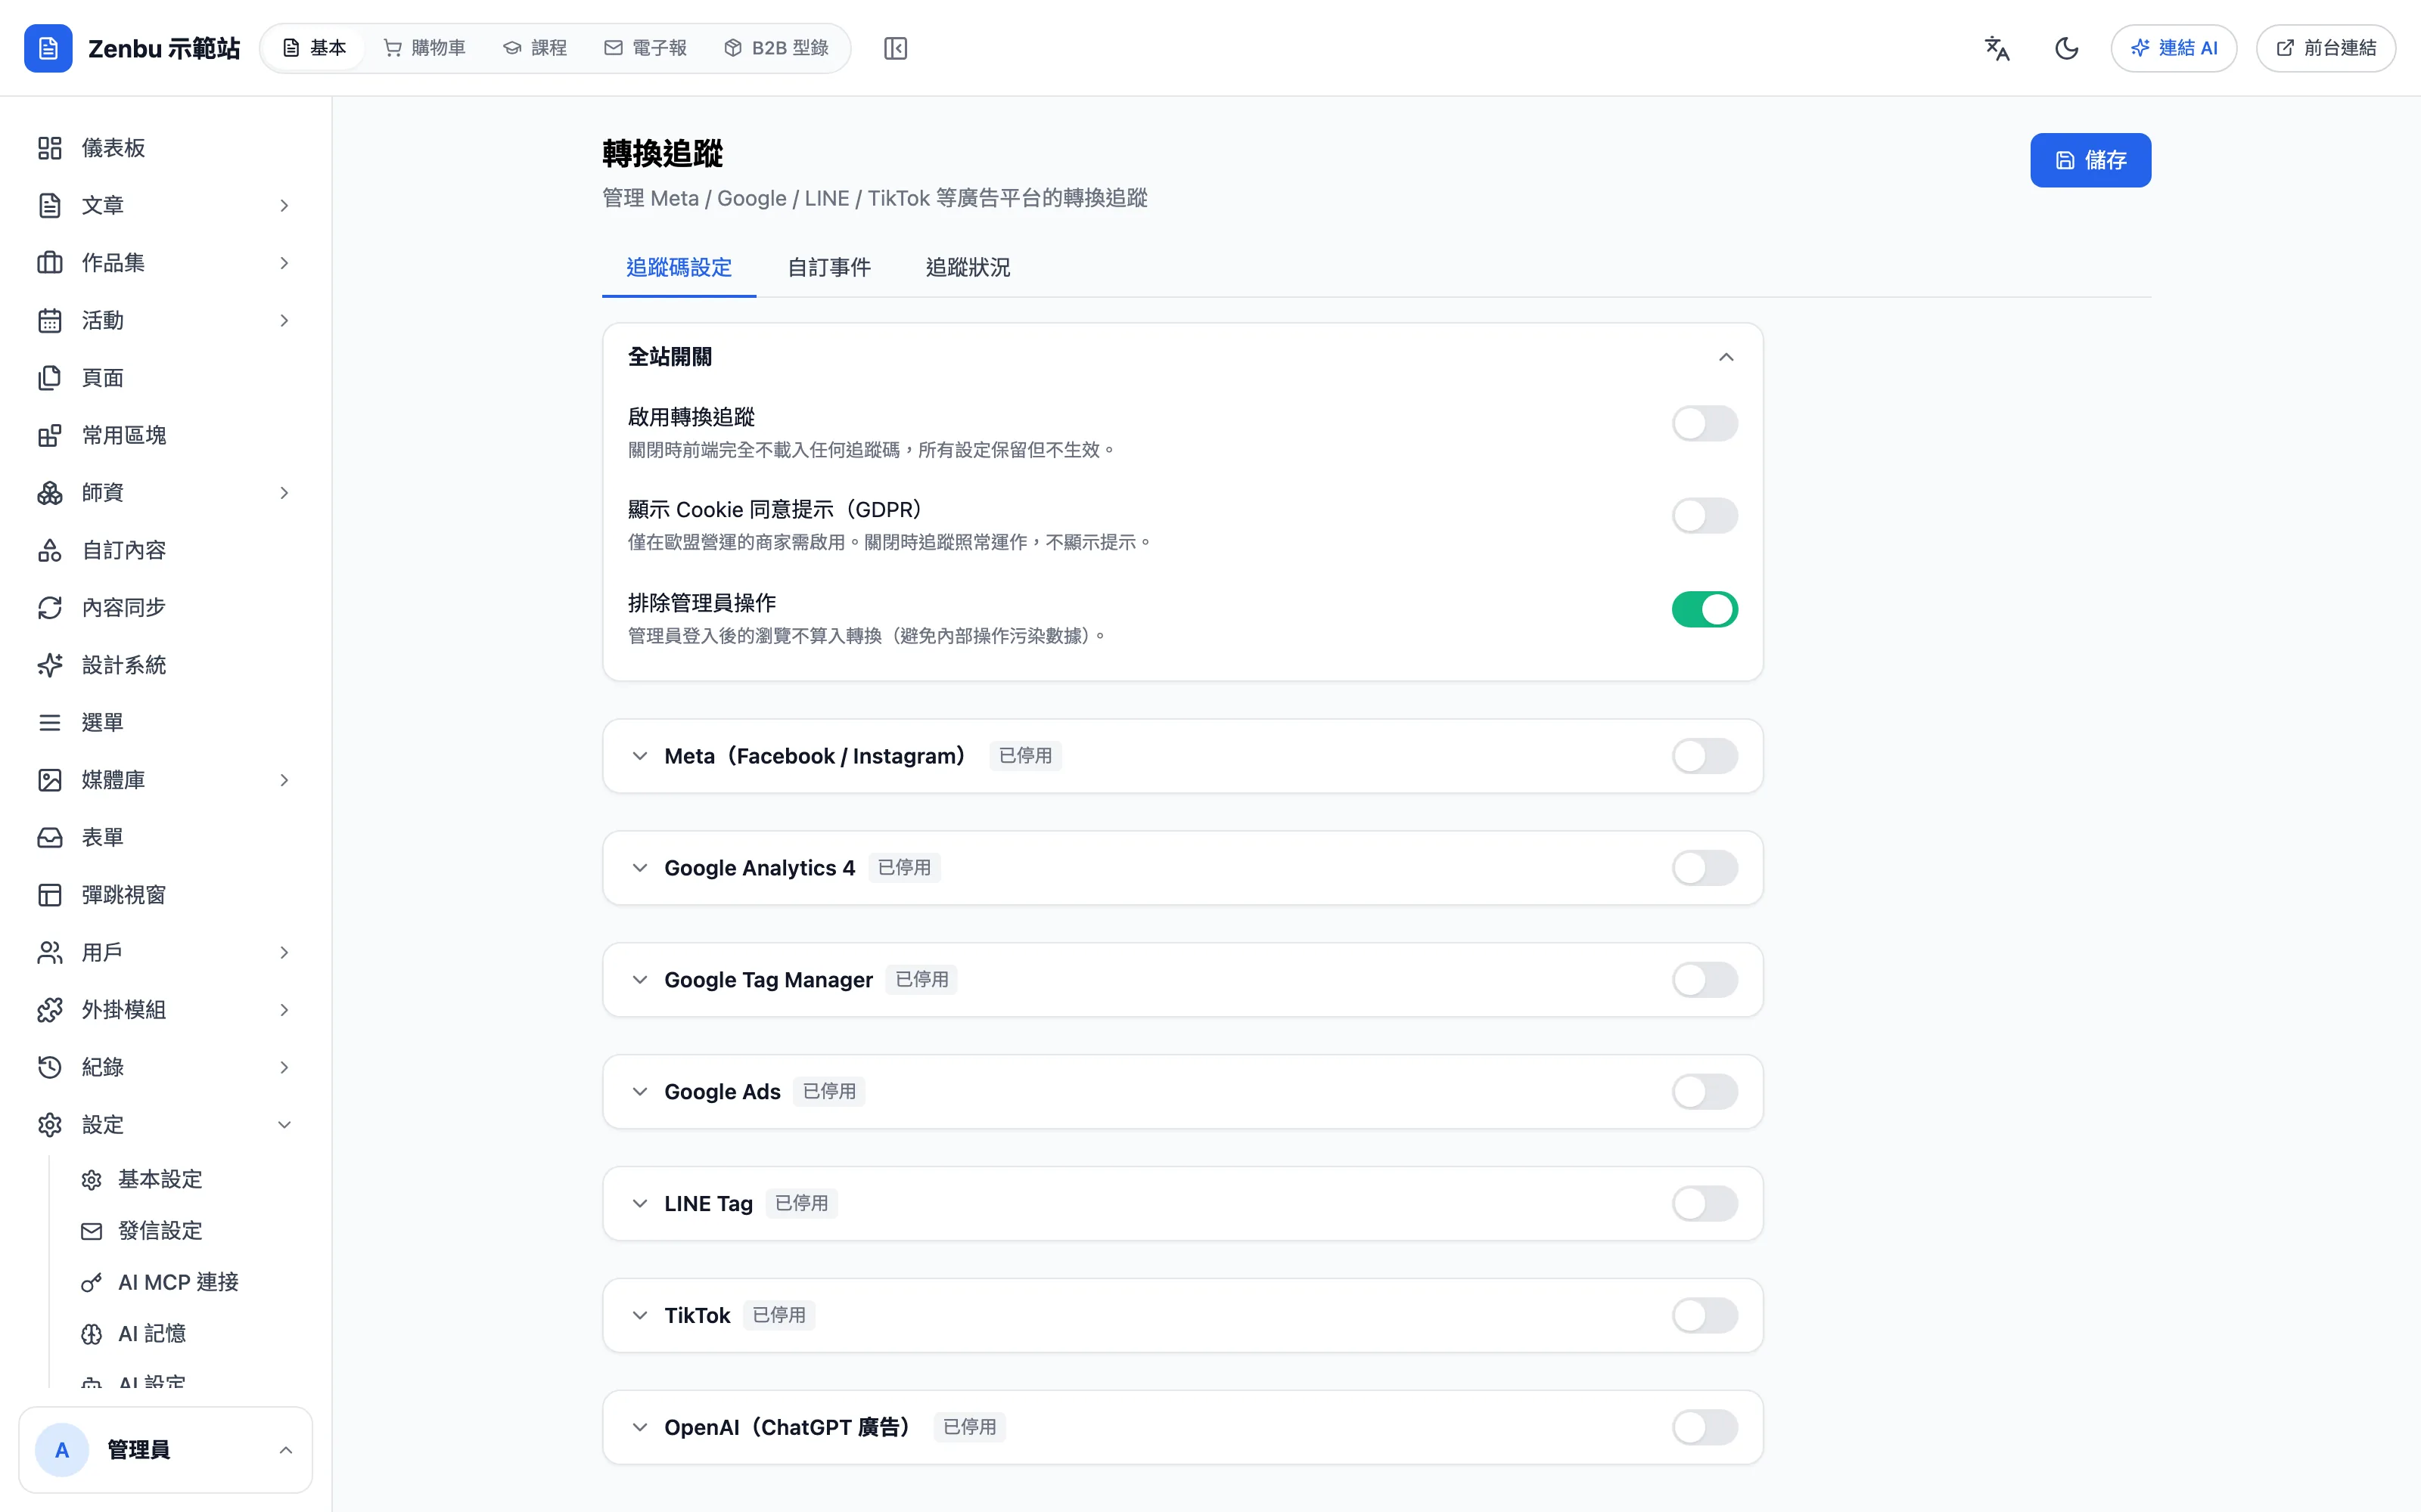Expand the LINE Tag chevron

pyautogui.click(x=640, y=1204)
